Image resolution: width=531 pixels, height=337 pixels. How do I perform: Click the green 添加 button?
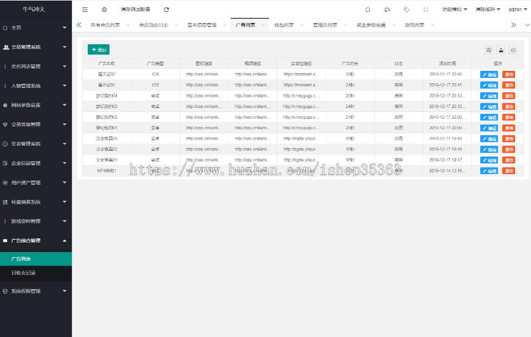pyautogui.click(x=99, y=50)
